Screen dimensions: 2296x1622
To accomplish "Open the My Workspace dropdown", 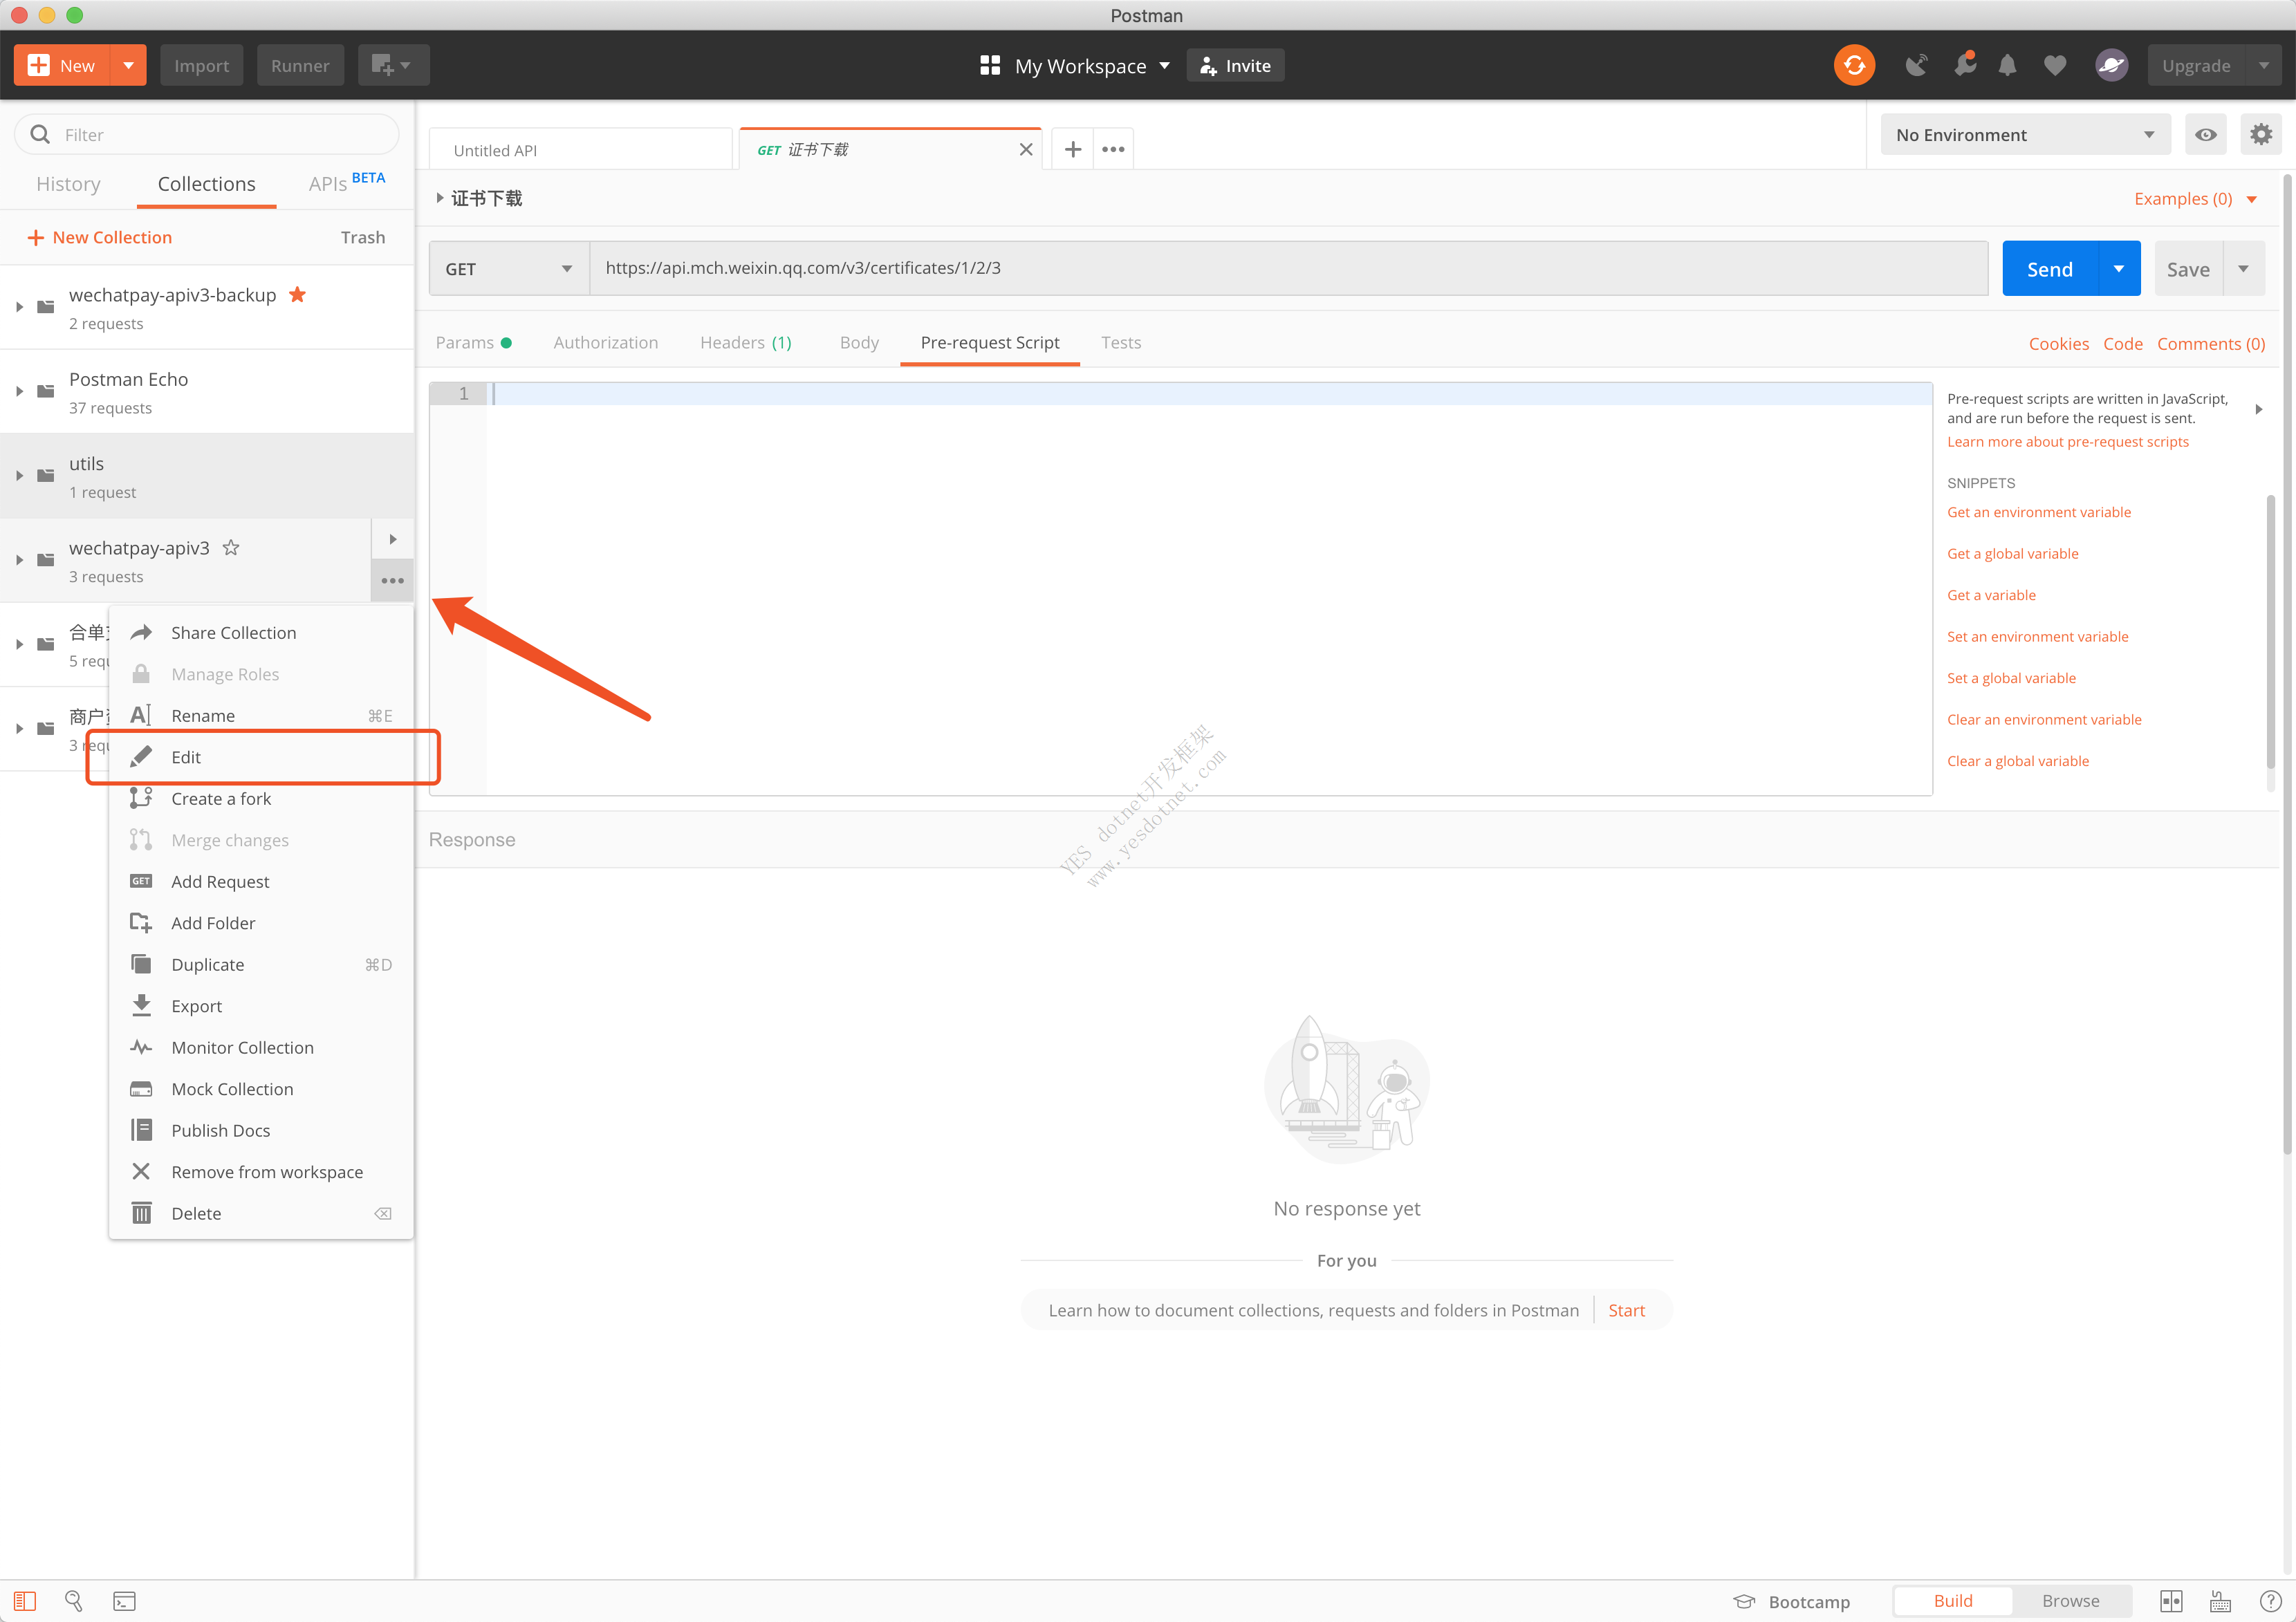I will pyautogui.click(x=1075, y=65).
